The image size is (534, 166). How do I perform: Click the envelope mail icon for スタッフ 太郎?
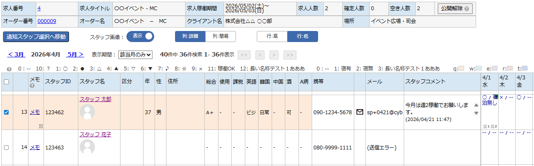point(360,112)
